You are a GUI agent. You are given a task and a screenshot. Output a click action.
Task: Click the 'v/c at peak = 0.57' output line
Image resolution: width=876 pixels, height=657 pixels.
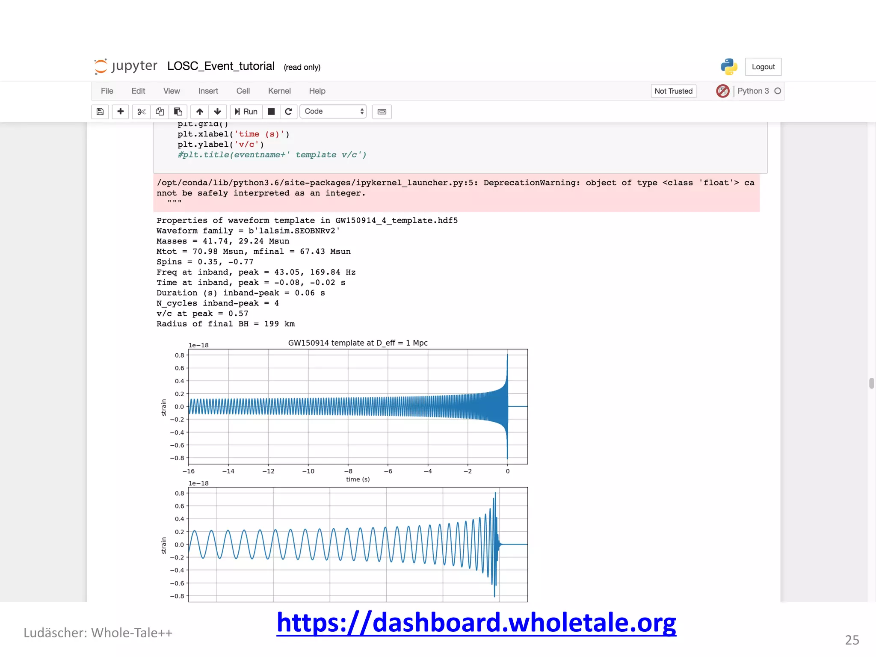[x=202, y=314]
